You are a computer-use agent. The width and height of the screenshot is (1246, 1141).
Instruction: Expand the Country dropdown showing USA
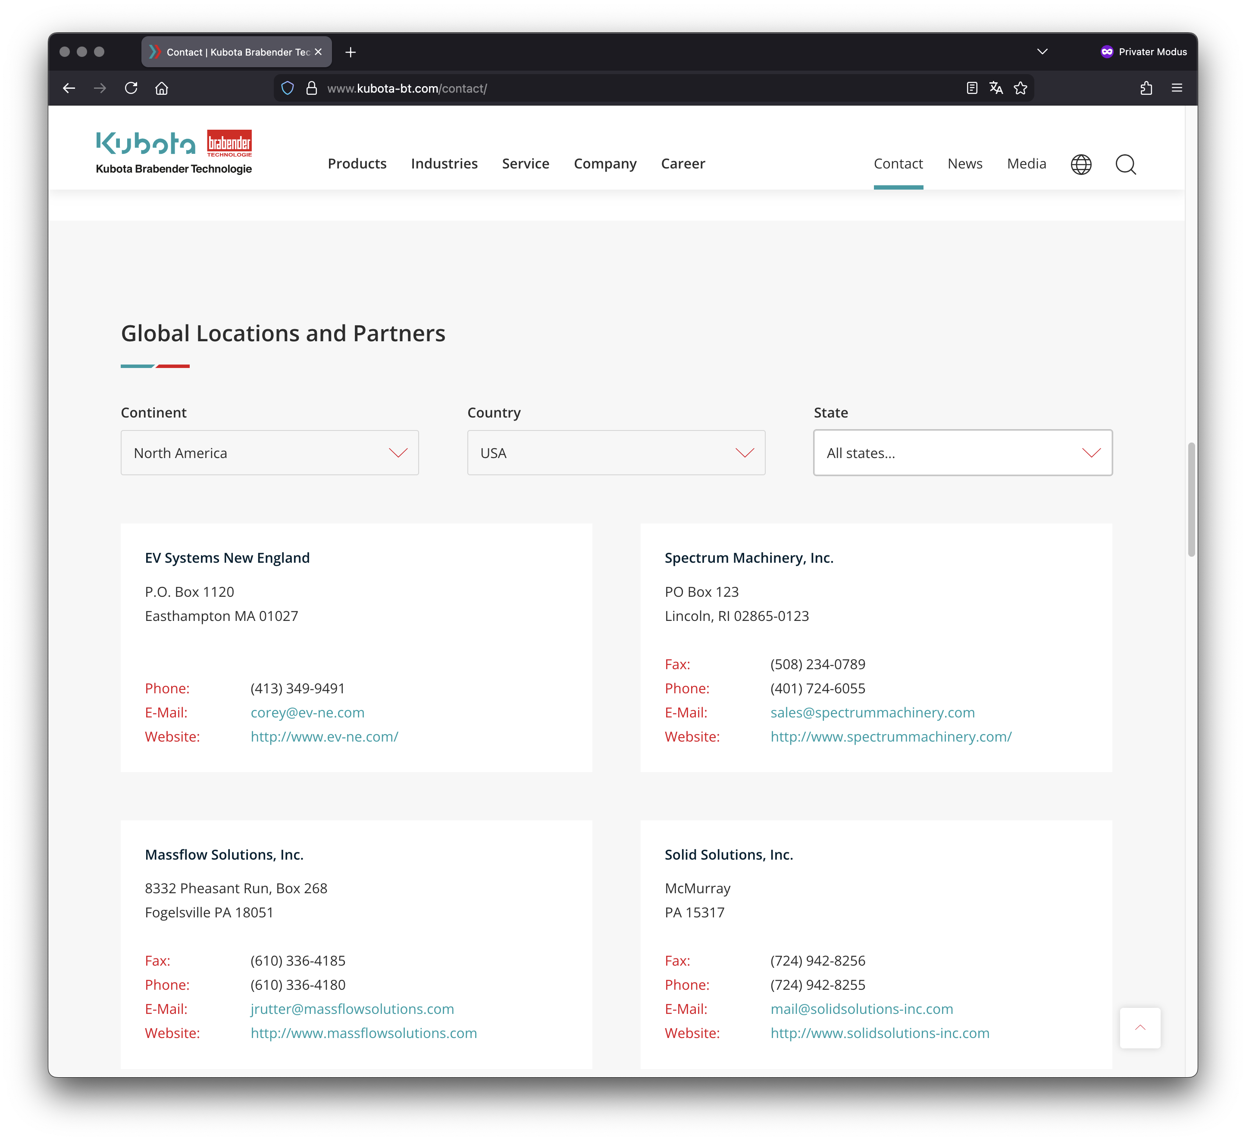point(616,453)
